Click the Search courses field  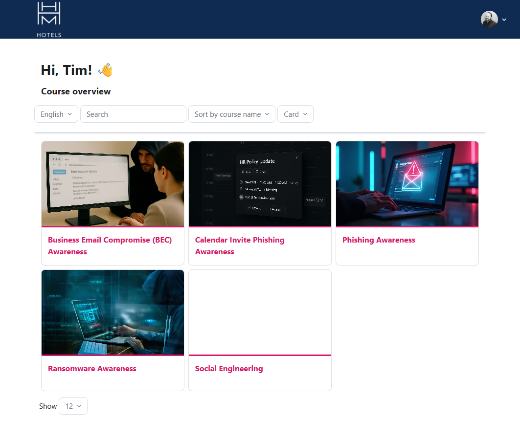click(x=133, y=114)
